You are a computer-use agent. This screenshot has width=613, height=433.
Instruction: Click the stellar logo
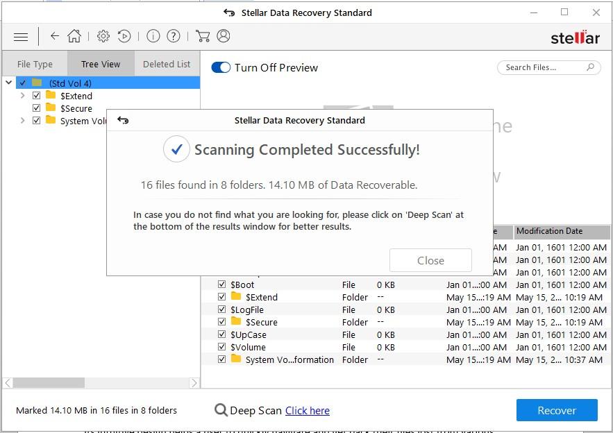[x=575, y=37]
